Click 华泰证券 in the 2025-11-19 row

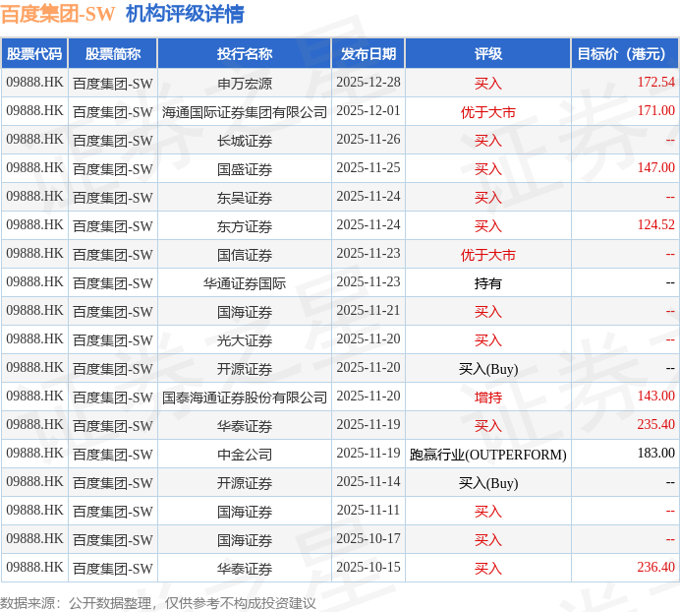coord(245,426)
